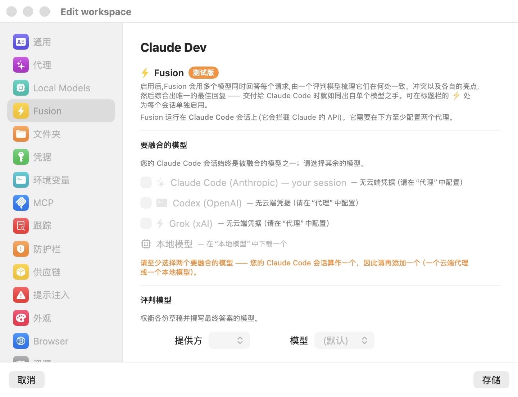Open the 防护栏 section
This screenshot has width=518, height=397.
(61, 249)
